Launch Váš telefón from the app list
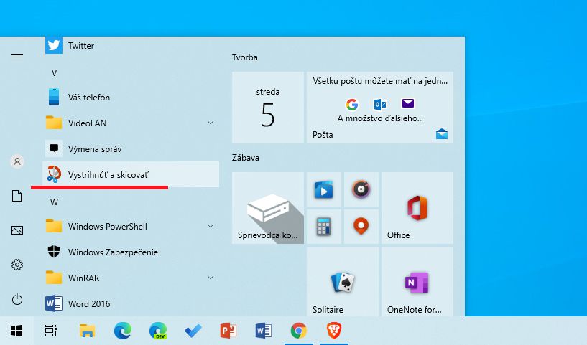 click(x=131, y=97)
